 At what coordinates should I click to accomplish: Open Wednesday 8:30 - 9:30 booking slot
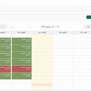tap(22, 48)
